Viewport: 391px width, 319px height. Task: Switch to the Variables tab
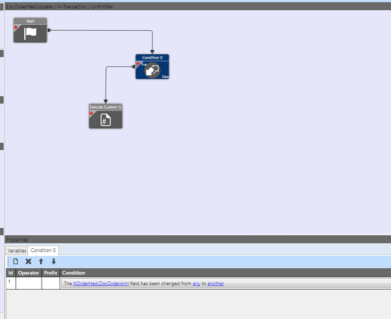[17, 251]
